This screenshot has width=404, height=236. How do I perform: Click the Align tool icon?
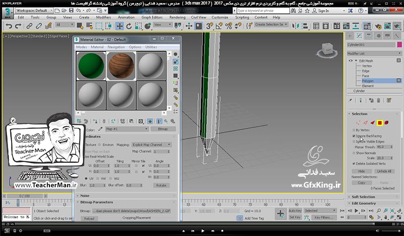click(x=305, y=26)
